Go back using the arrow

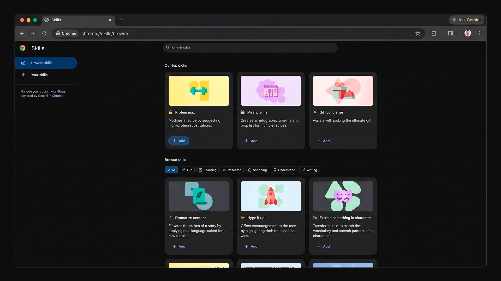(22, 33)
